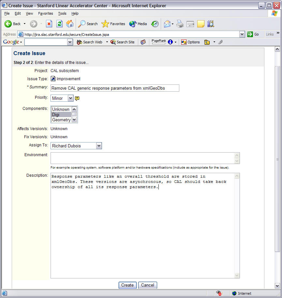Select Unknown in Components list

61,109
